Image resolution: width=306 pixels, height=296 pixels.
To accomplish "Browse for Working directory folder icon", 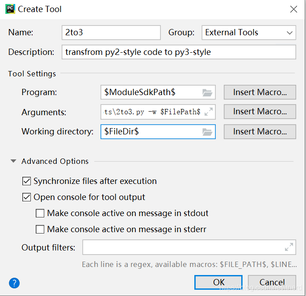I will pos(207,132).
